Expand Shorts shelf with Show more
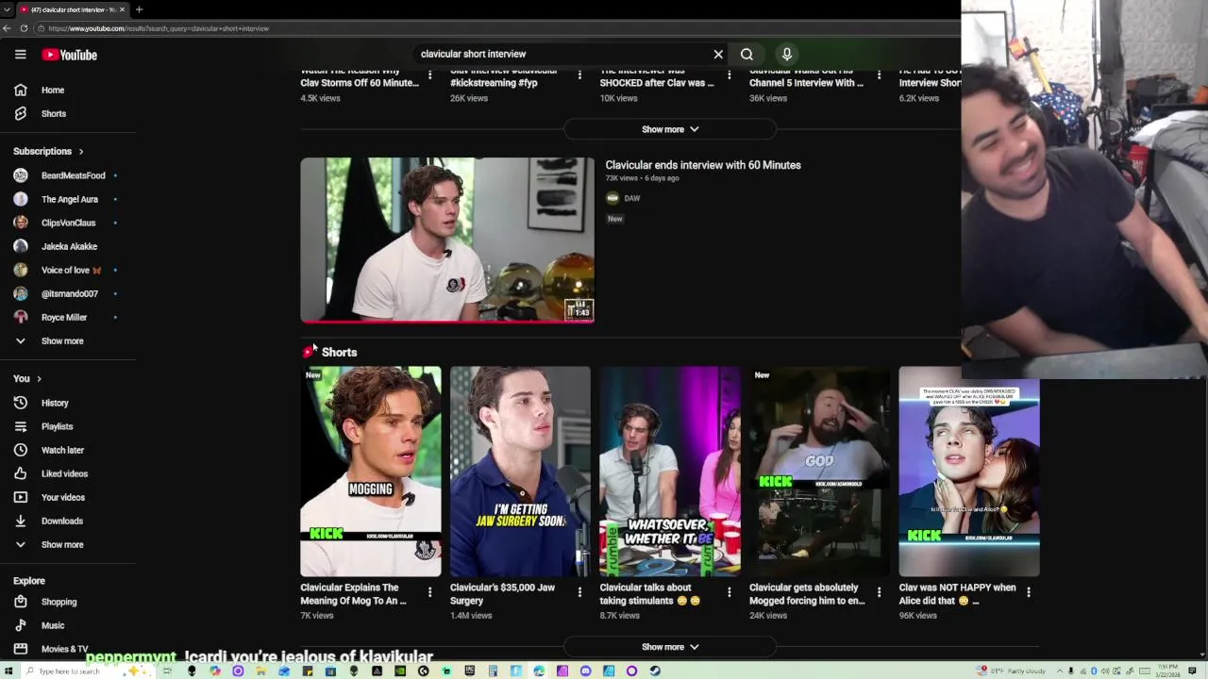 tap(670, 647)
